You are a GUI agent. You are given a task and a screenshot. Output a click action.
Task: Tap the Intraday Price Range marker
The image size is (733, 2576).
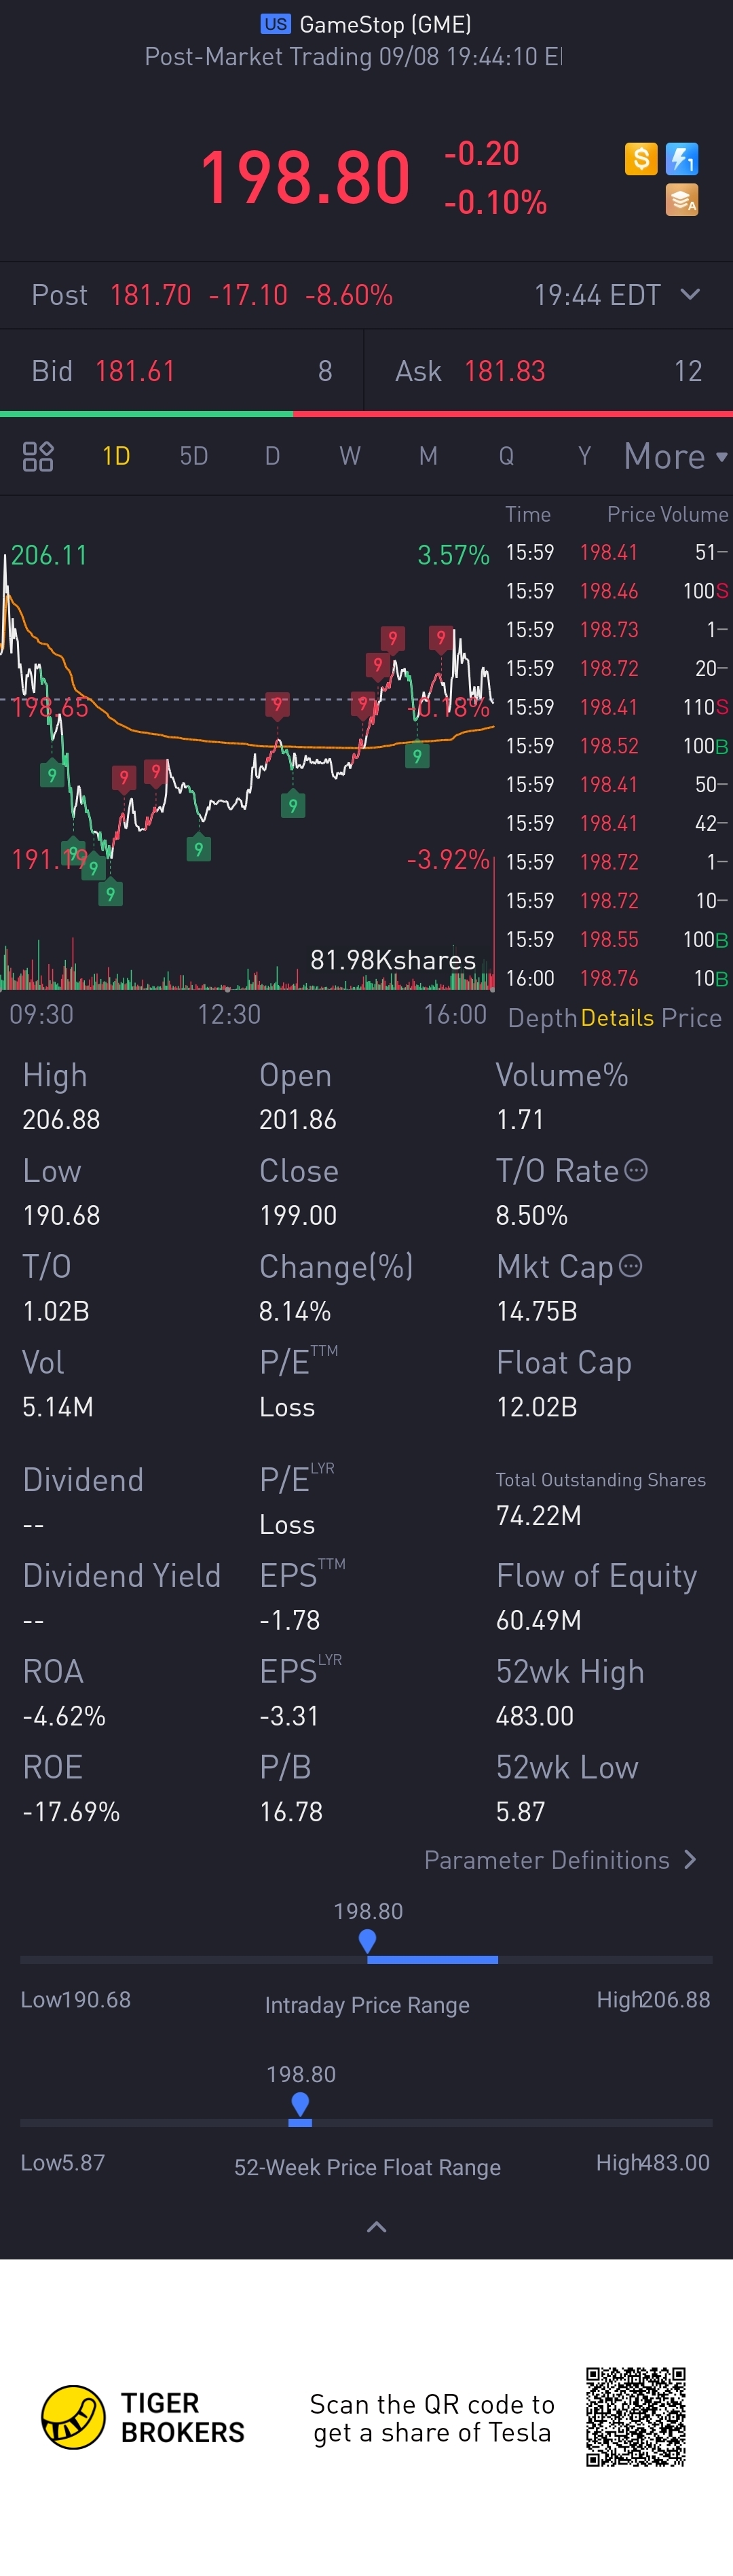367,1941
